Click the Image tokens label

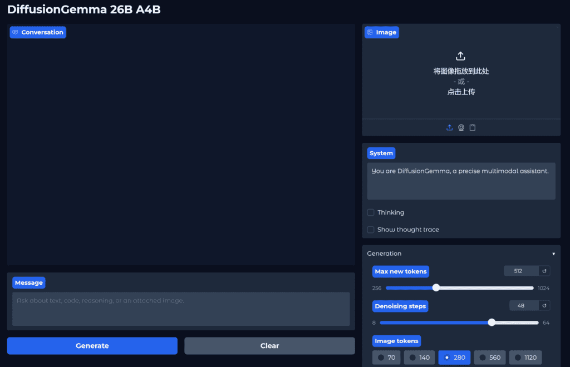396,341
